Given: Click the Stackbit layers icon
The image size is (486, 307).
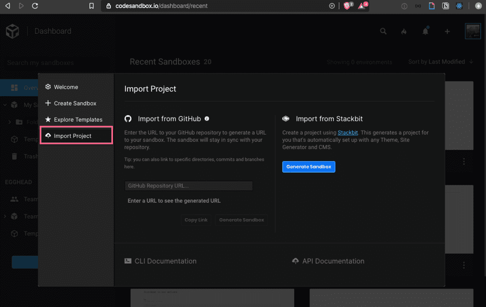Looking at the screenshot, I should tap(286, 119).
